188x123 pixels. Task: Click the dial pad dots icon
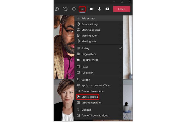pos(78,110)
